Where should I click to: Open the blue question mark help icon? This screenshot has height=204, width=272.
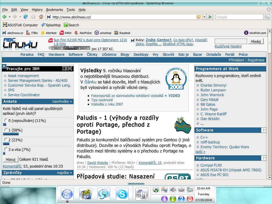coord(181,199)
